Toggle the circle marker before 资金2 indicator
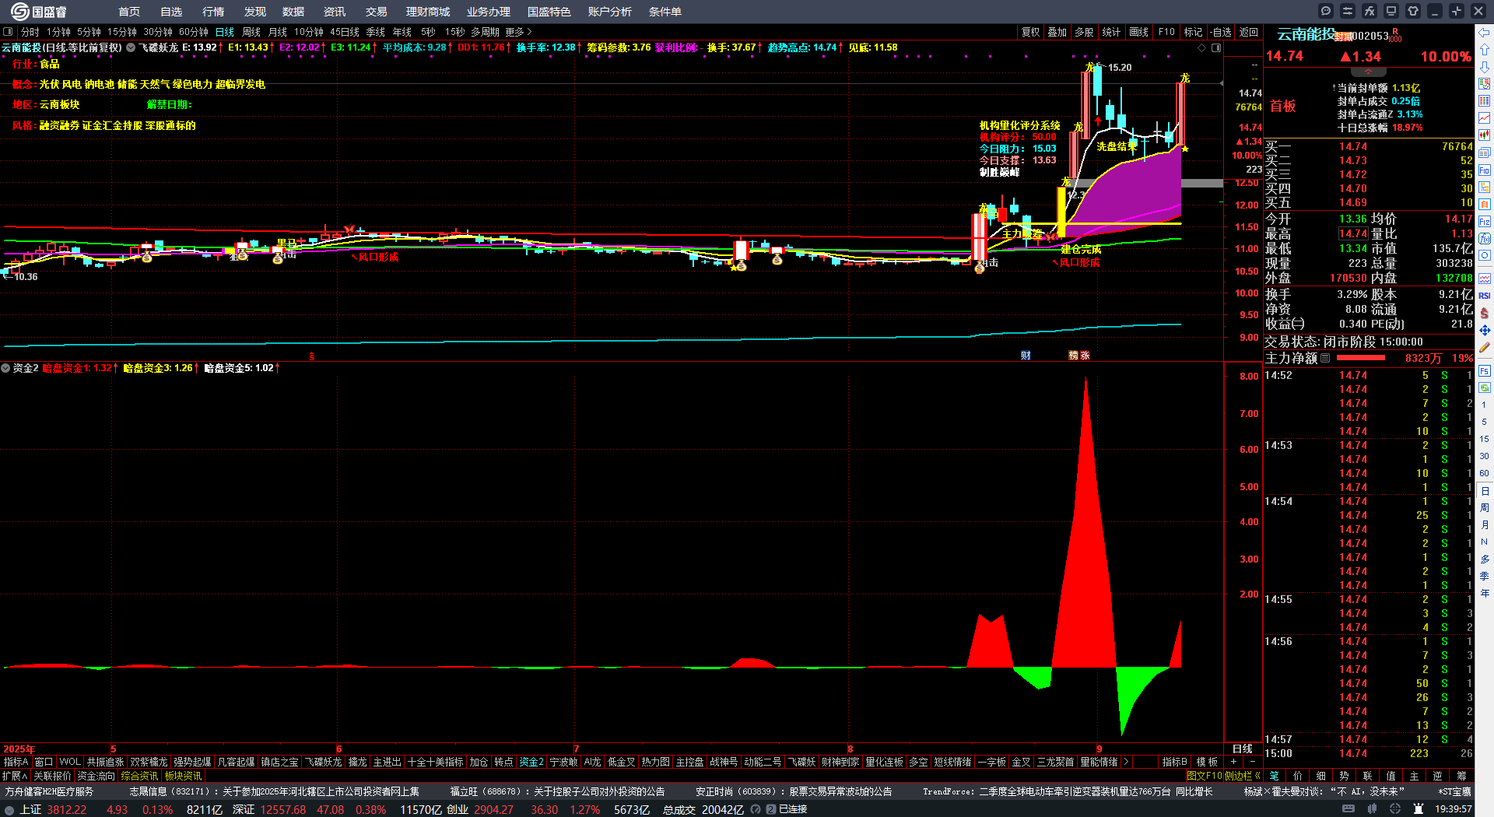 click(x=5, y=368)
